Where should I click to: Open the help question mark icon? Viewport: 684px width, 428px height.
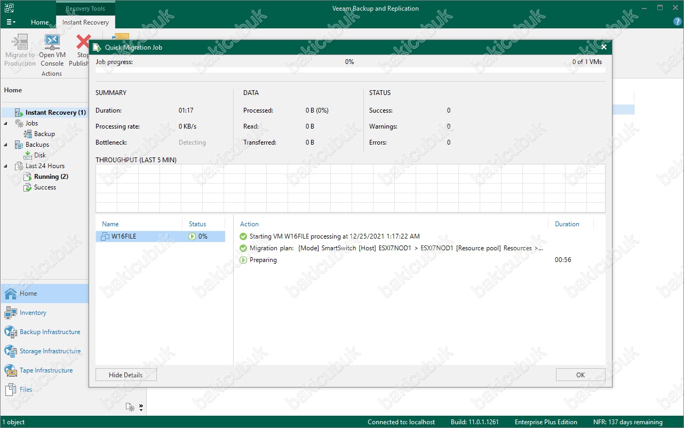(x=678, y=22)
